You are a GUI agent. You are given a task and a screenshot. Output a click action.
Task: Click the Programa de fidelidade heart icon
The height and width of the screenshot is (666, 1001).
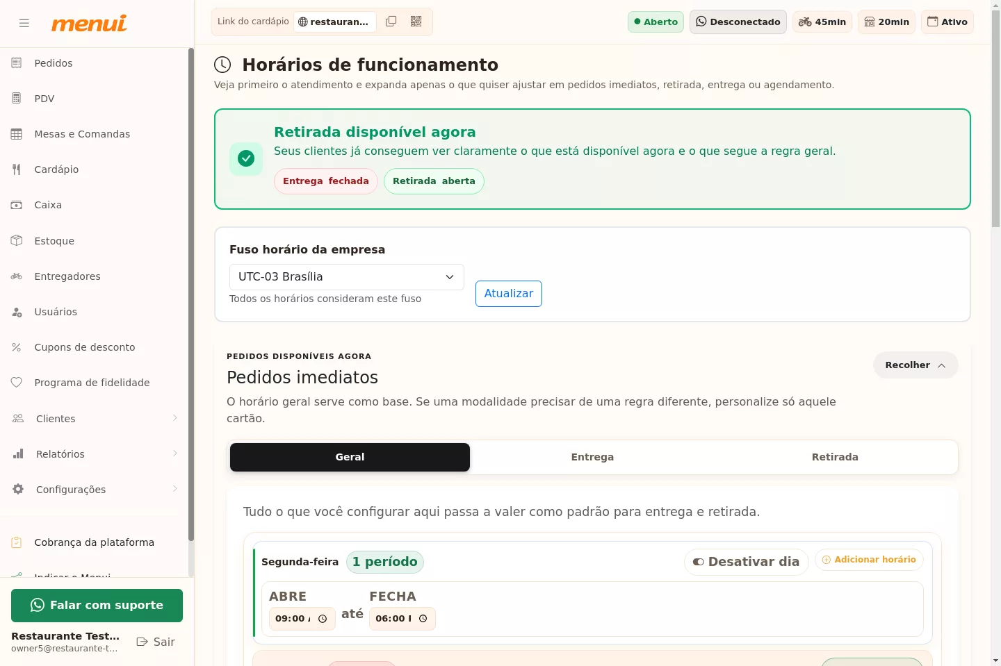(x=17, y=383)
